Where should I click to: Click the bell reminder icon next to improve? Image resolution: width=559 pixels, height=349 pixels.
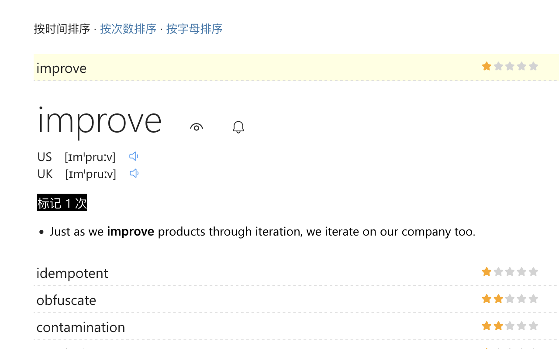(x=238, y=127)
